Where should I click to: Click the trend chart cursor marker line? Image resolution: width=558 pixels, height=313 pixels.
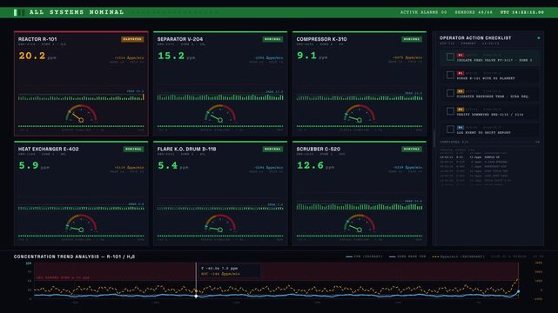pos(196,279)
